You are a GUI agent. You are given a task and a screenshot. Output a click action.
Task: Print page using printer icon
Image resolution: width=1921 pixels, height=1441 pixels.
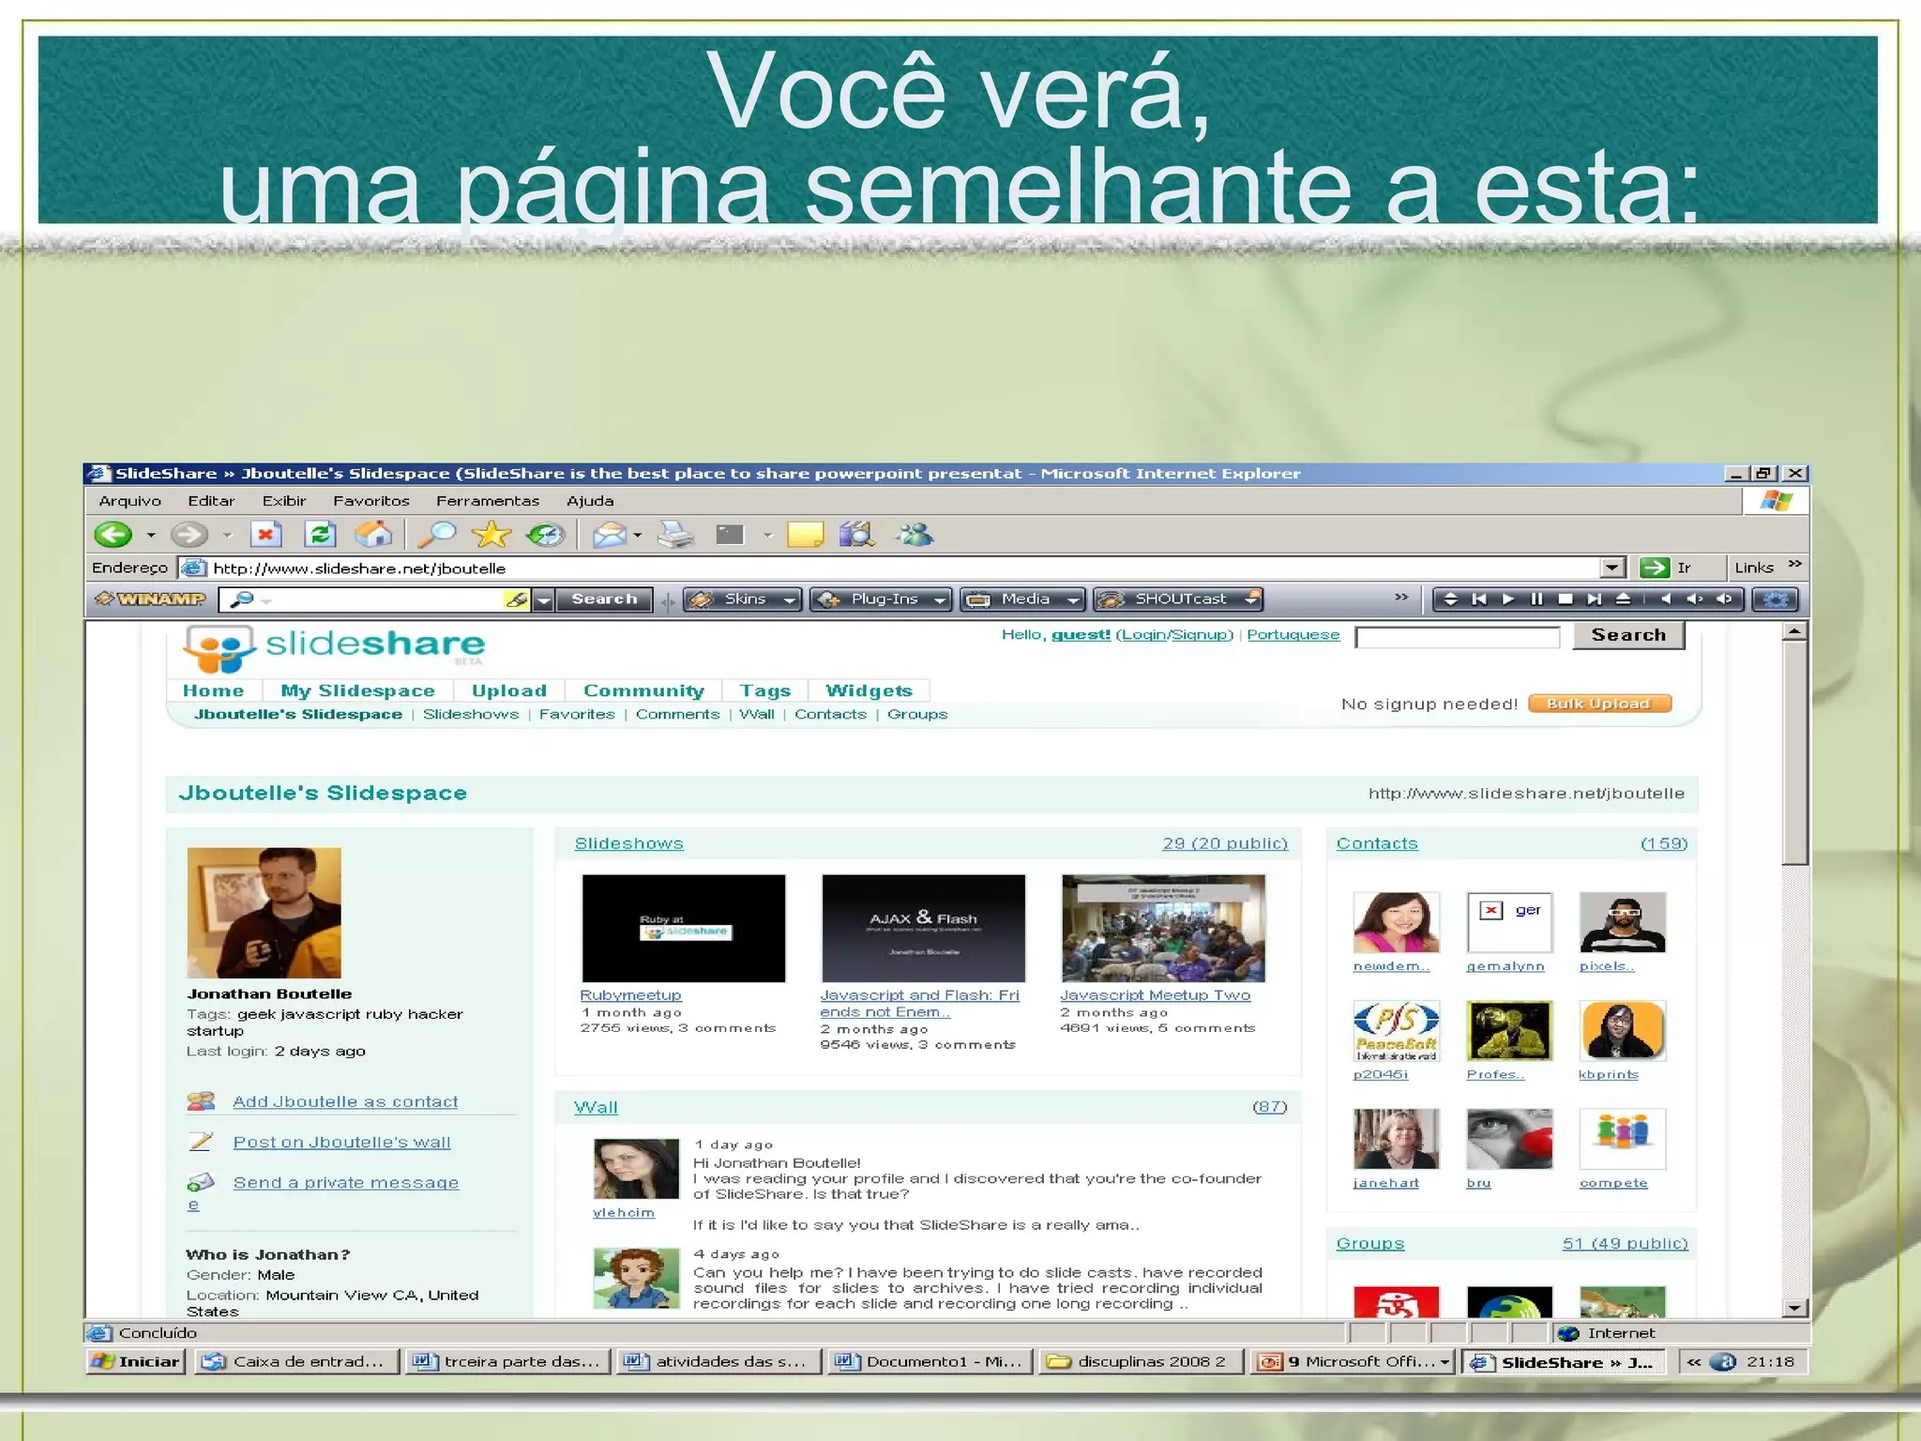tap(675, 535)
